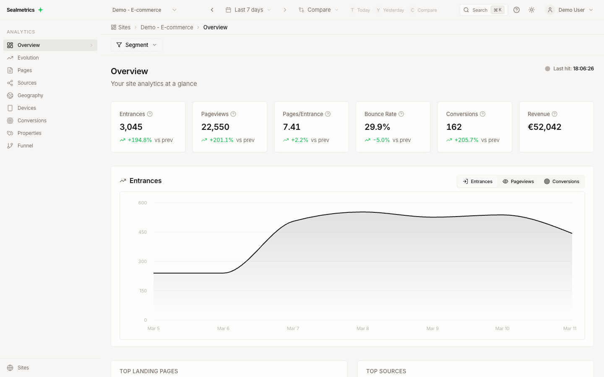Switch chart to Pageviews metric

click(518, 181)
